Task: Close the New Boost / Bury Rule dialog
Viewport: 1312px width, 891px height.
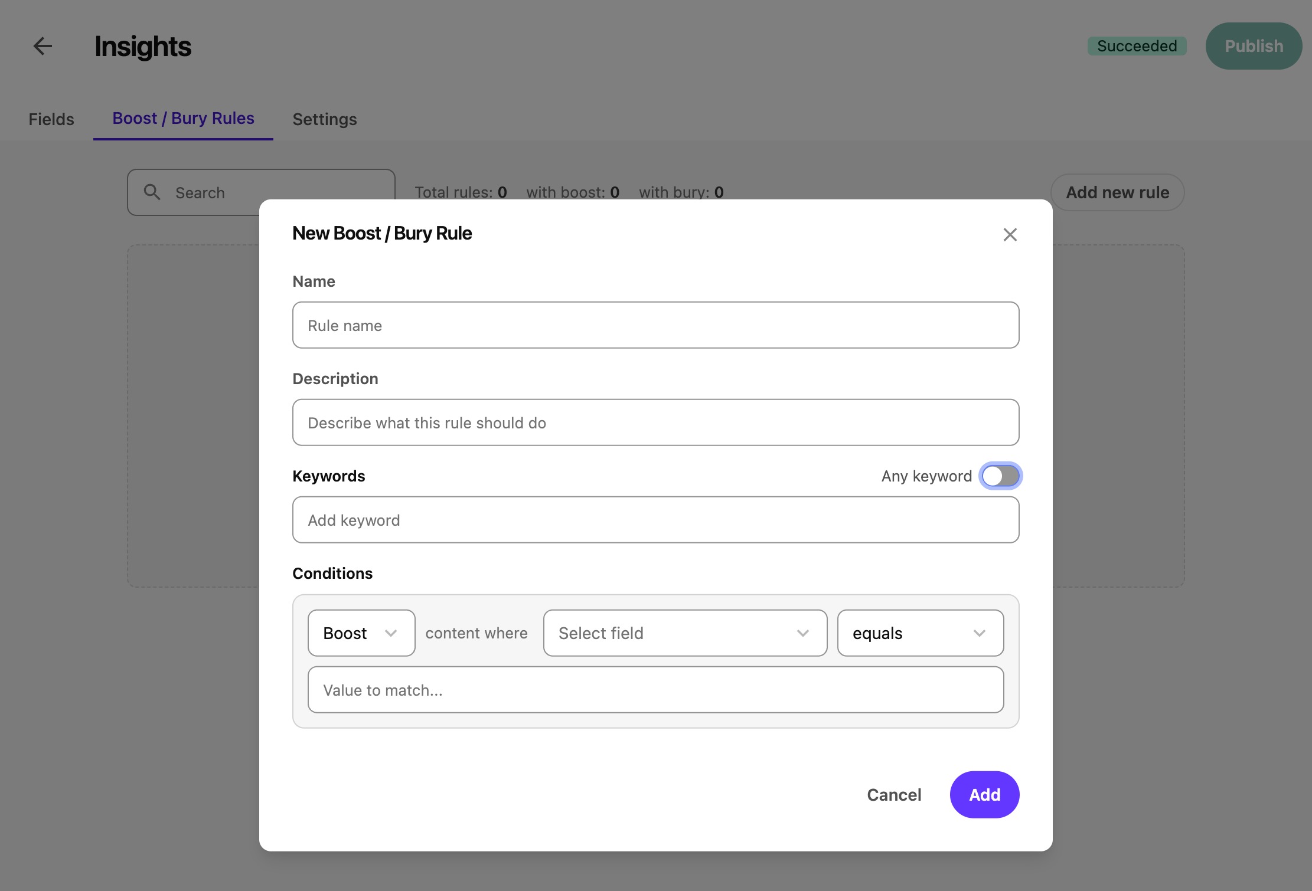Action: click(x=1010, y=234)
